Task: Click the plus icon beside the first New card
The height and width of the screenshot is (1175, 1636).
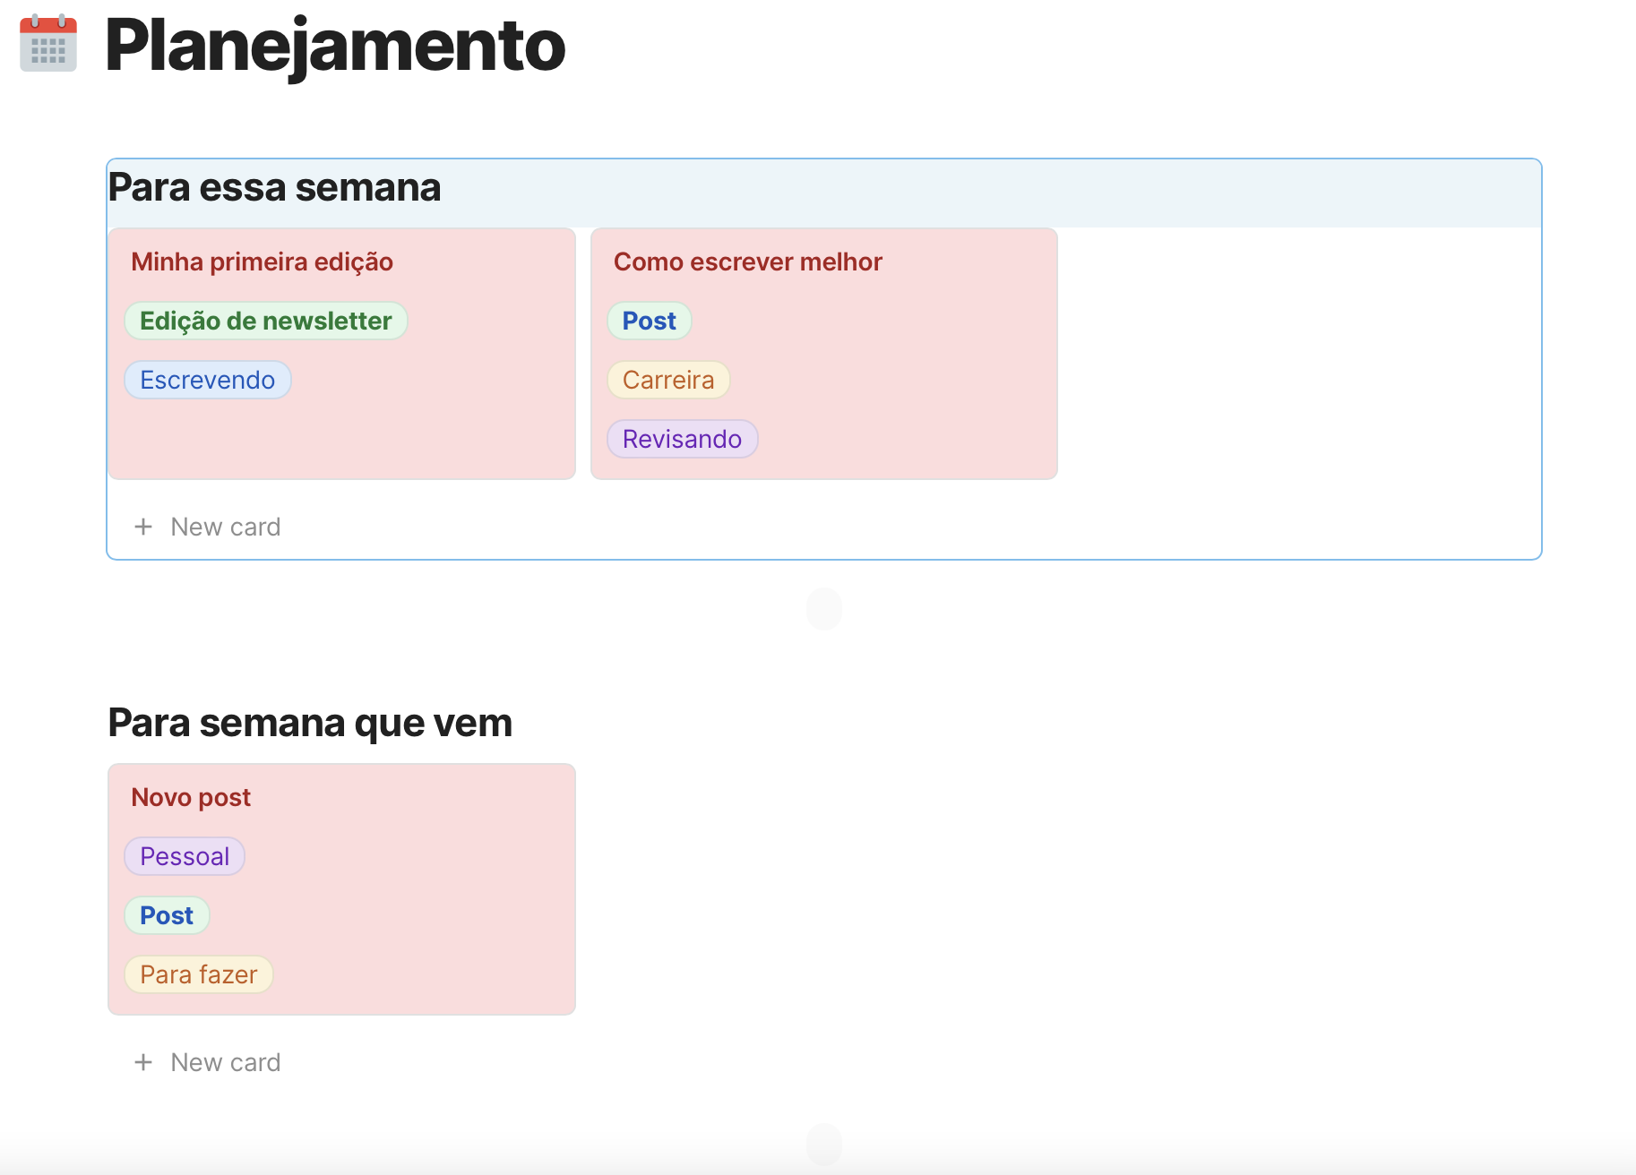Action: [x=143, y=527]
